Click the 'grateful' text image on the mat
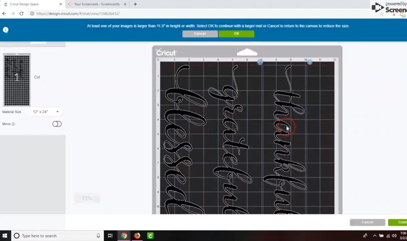407x241 pixels. (231, 140)
